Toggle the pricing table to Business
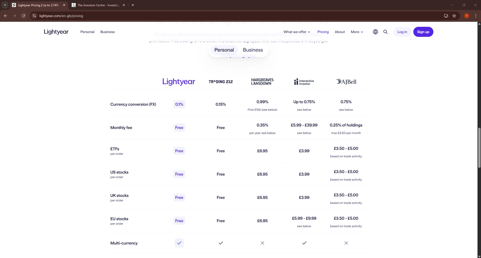Screen dimensions: 481x258 (253, 50)
